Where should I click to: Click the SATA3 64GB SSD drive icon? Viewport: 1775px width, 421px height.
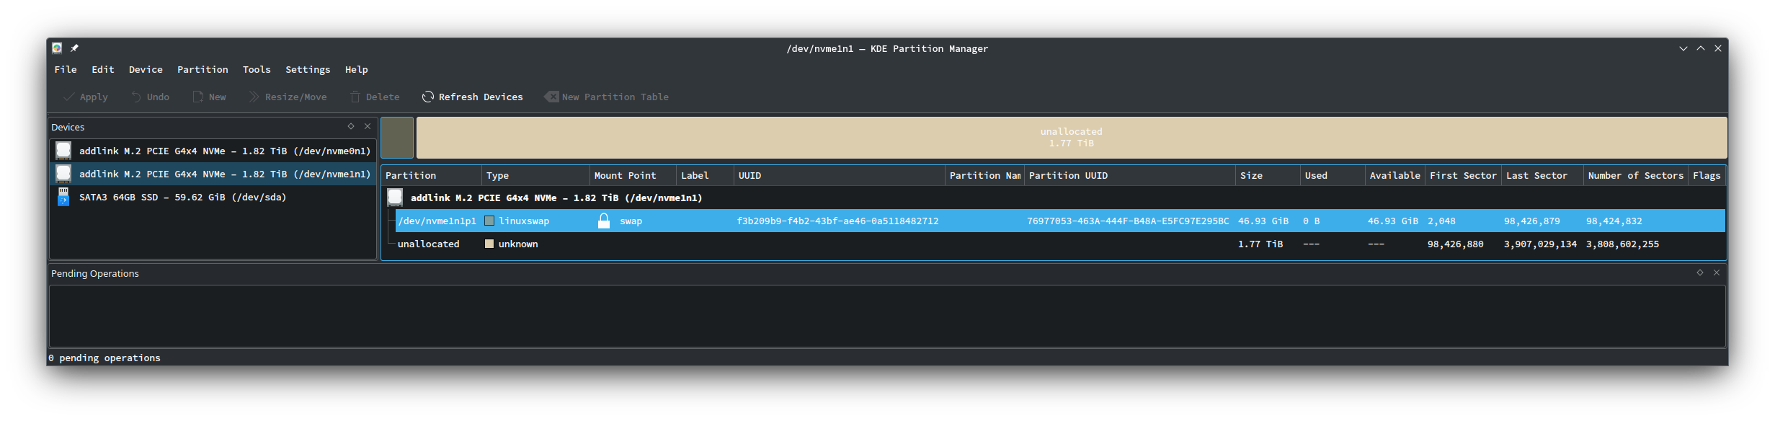click(x=63, y=197)
